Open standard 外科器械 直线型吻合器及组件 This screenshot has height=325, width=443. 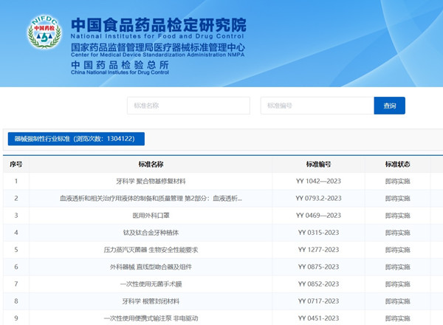point(151,267)
